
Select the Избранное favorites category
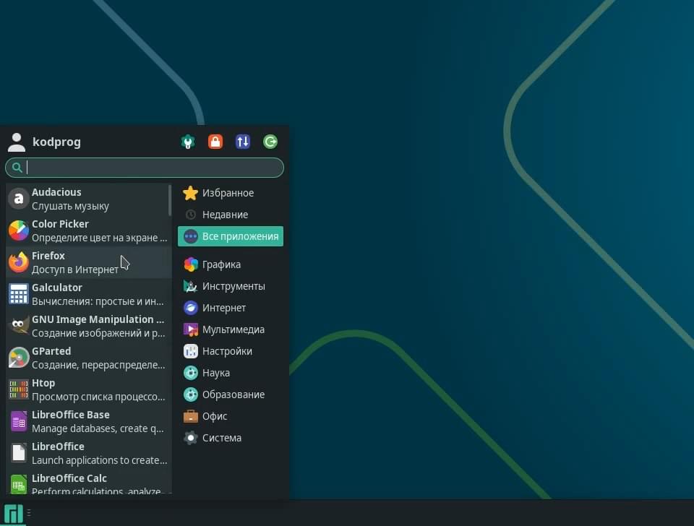pyautogui.click(x=231, y=193)
